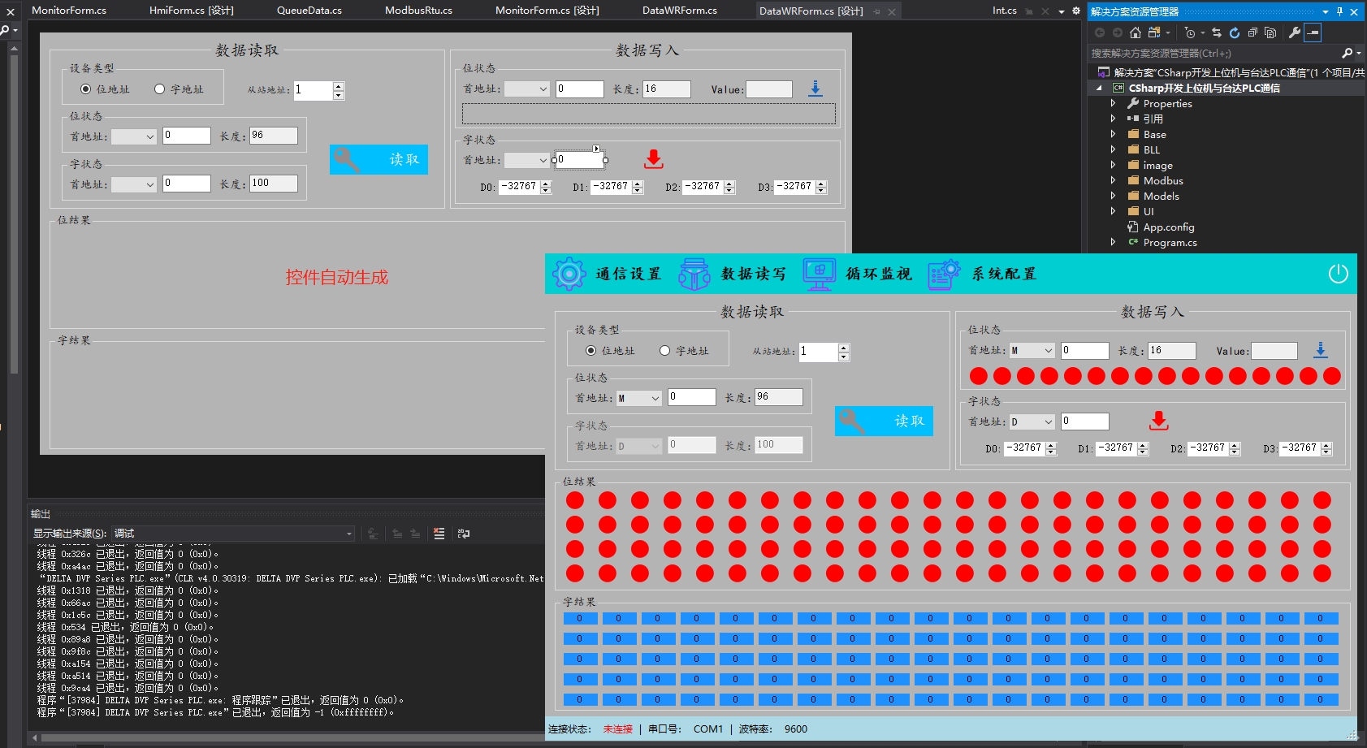Click the Home icon in Solution Explorer toolbar

(1136, 32)
